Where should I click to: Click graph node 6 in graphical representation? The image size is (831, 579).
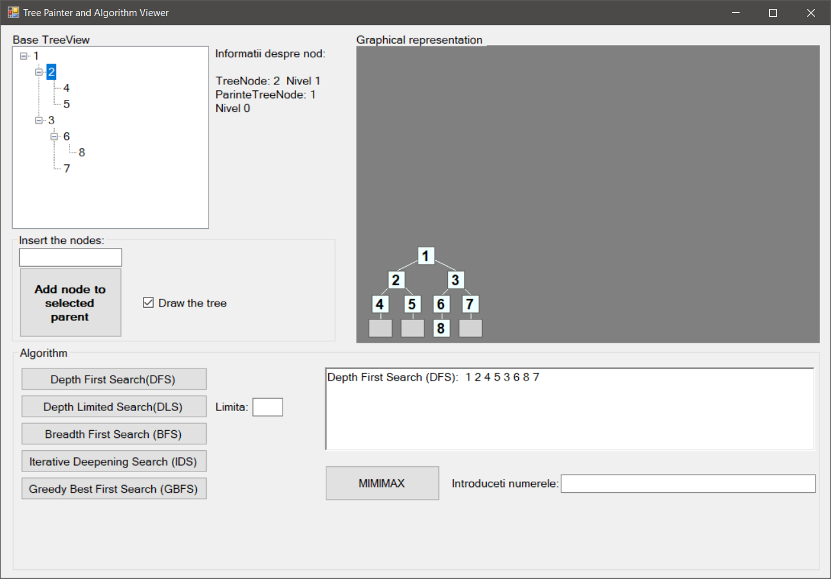click(x=441, y=304)
